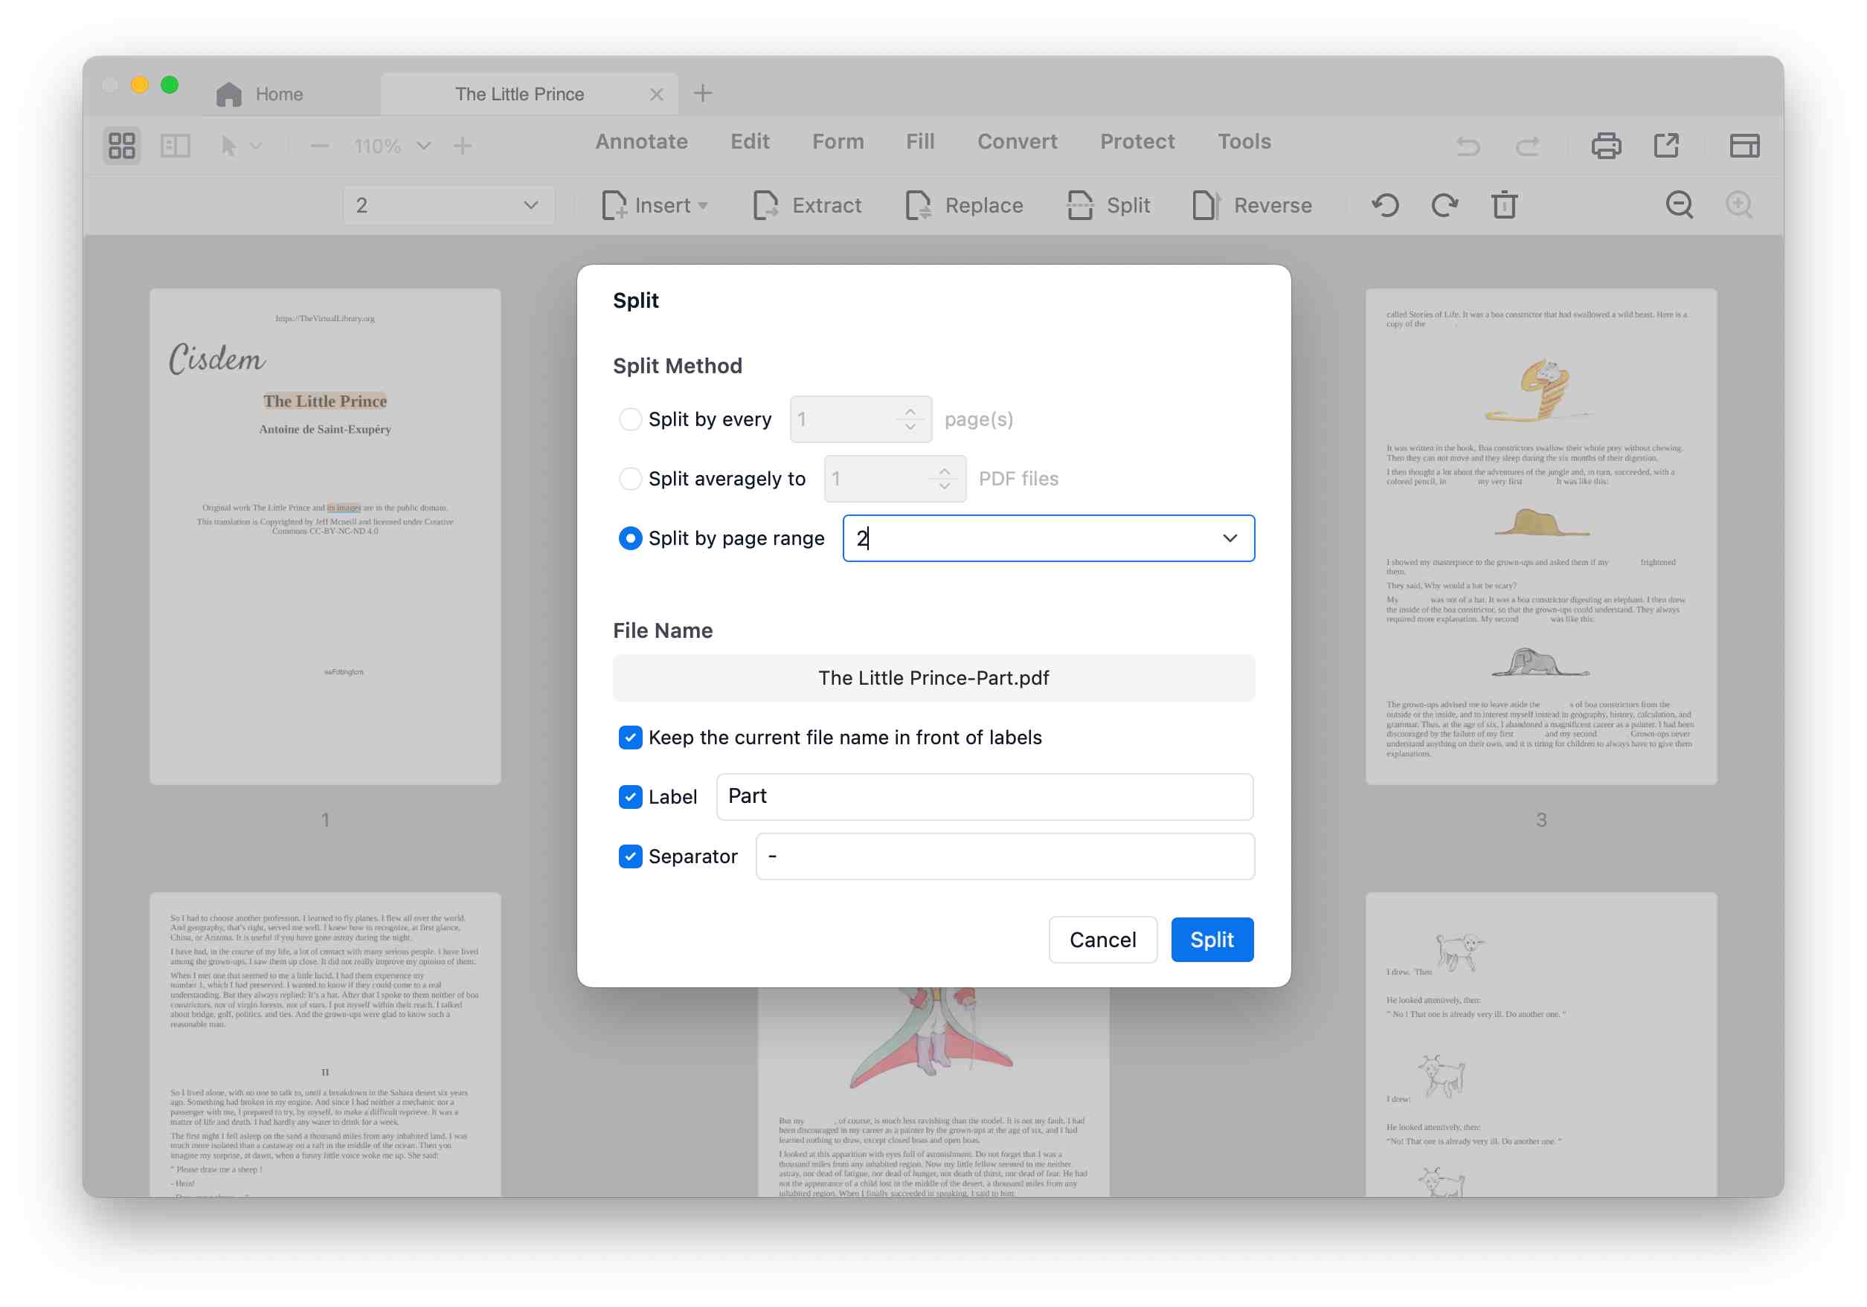Click the share/export icon
Image resolution: width=1867 pixels, height=1307 pixels.
[1666, 146]
